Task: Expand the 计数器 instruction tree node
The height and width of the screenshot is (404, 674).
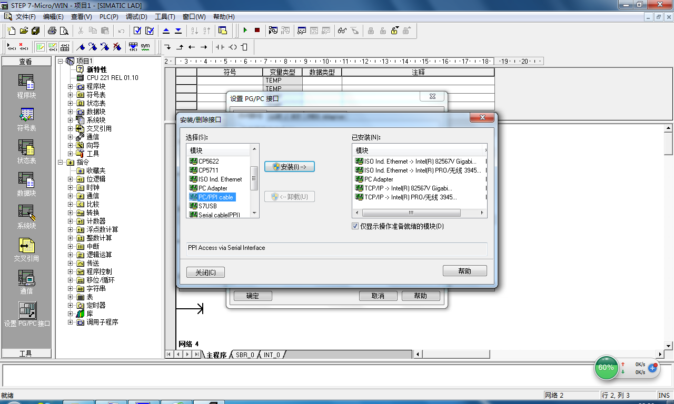Action: click(x=71, y=221)
